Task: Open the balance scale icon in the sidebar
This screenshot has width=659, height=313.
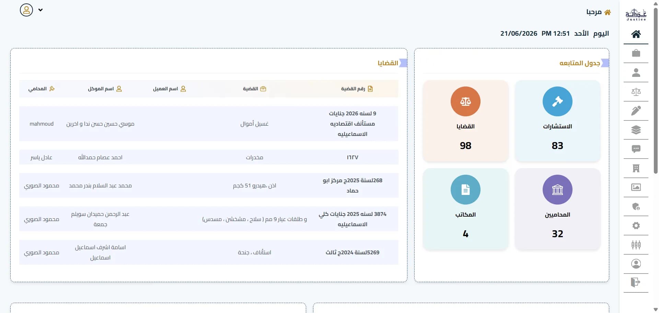Action: click(636, 92)
